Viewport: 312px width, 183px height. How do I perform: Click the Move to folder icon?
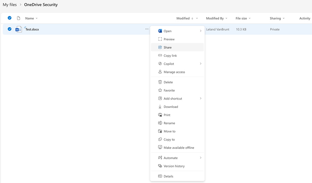point(160,131)
